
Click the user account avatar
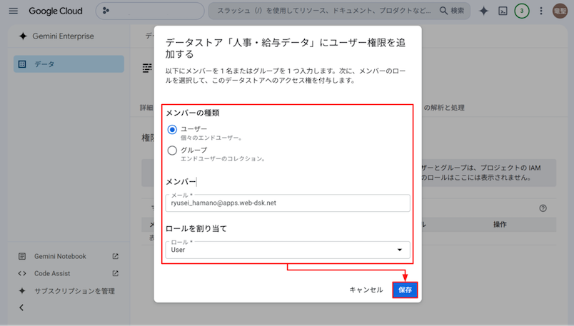pyautogui.click(x=560, y=11)
